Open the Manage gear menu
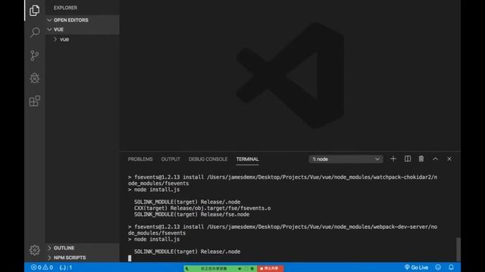This screenshot has height=272, width=485. pos(35,250)
